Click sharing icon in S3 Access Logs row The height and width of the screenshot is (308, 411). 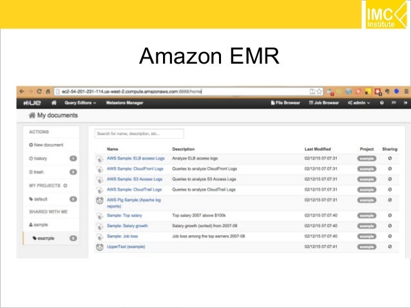coord(390,179)
